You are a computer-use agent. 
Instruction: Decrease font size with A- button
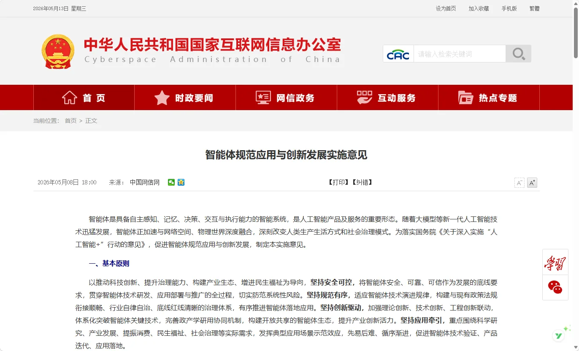(x=519, y=183)
